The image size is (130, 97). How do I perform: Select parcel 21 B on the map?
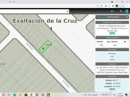tap(50, 51)
